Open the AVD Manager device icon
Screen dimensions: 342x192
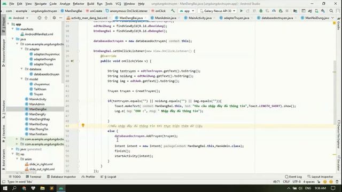[316, 11]
